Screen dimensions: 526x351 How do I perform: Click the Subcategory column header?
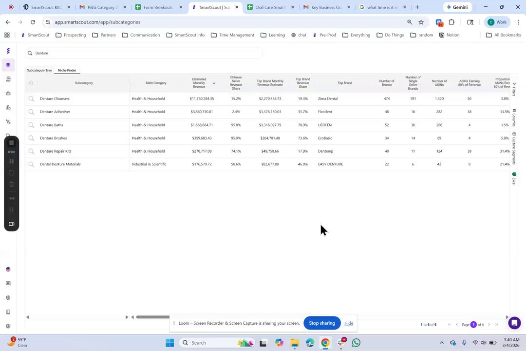(84, 83)
